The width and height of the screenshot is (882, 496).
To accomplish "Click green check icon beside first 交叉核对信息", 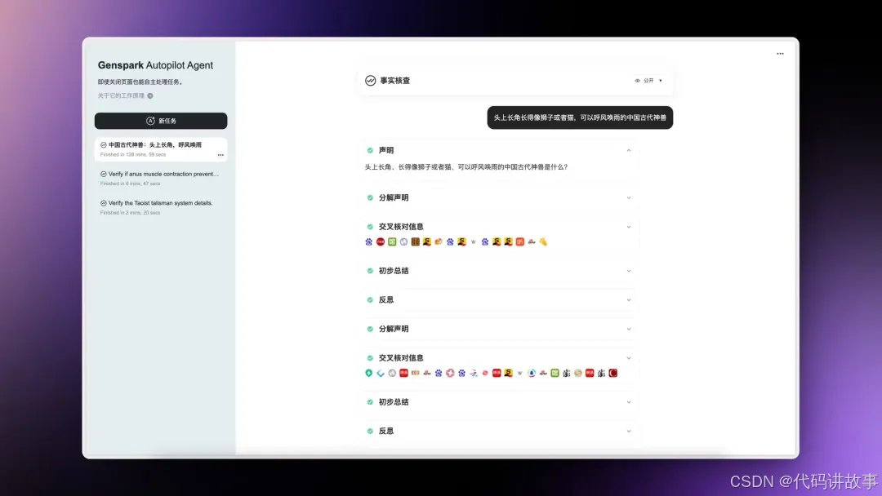I will (x=370, y=227).
